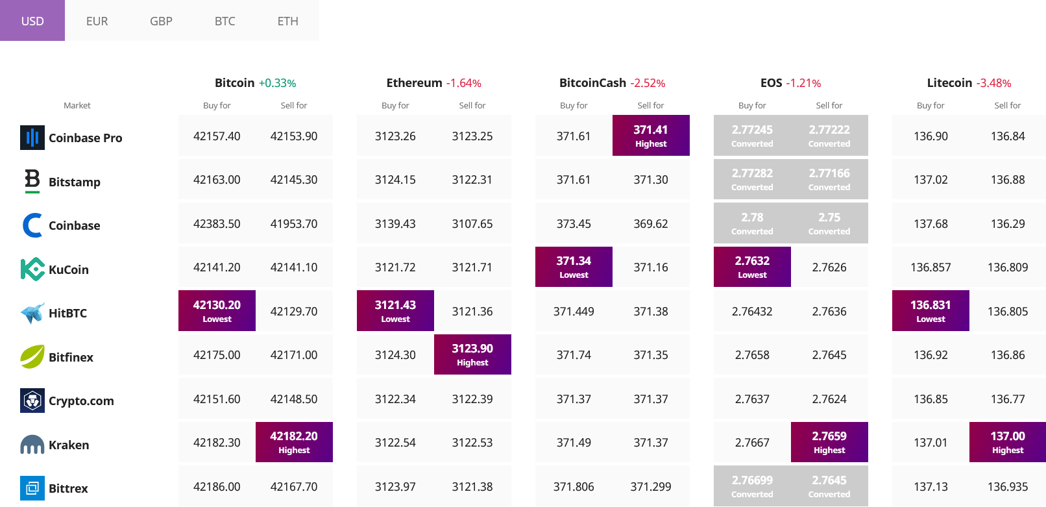Click the Bitfinex leaf logo icon
Viewport: 1046px width, 507px height.
(x=32, y=356)
